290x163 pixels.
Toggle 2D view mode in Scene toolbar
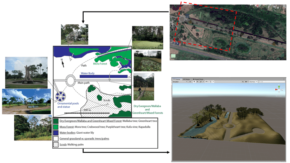190,82
